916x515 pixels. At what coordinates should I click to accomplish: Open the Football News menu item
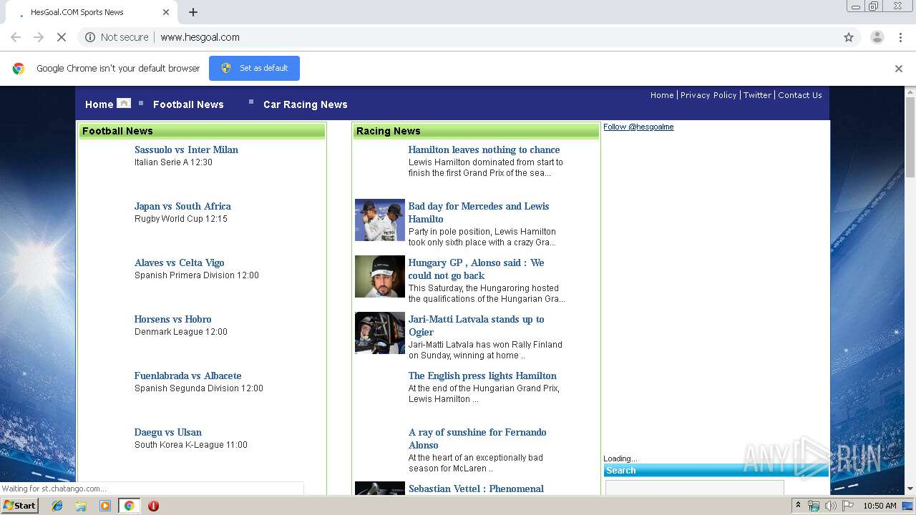pos(188,104)
